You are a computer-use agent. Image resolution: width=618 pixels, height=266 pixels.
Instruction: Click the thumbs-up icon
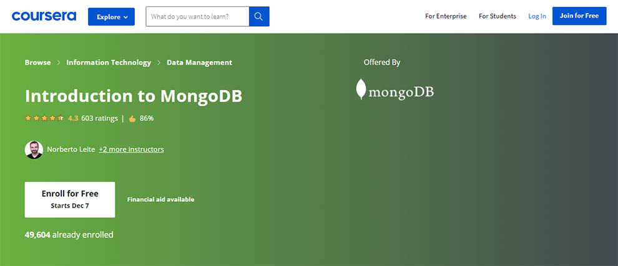132,118
